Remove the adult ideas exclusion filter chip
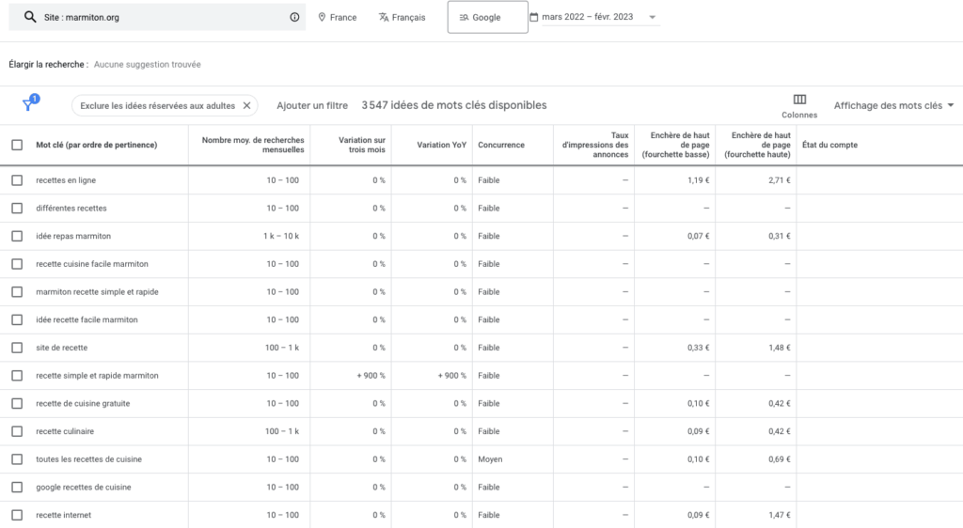 [246, 105]
